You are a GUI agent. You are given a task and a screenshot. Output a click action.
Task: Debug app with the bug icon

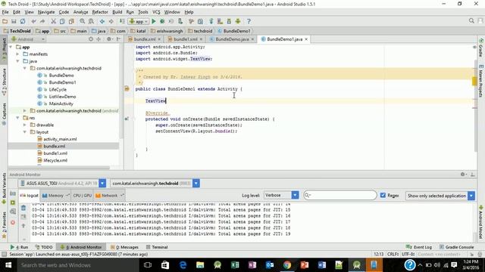point(162,21)
